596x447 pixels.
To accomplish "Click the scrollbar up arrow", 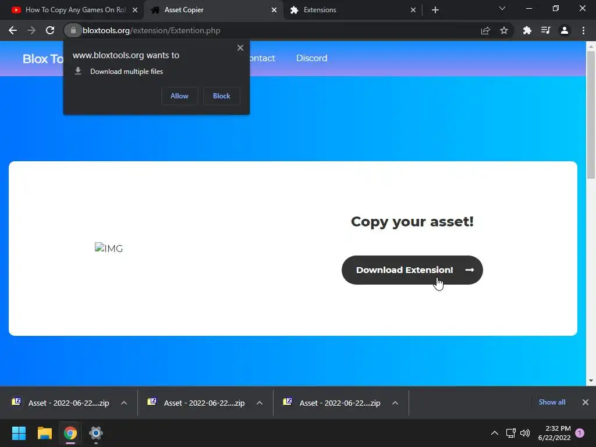I will pos(591,46).
